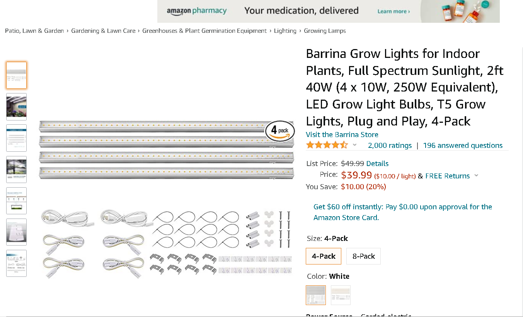Open the List Price Details popover
The height and width of the screenshot is (317, 523).
377,163
